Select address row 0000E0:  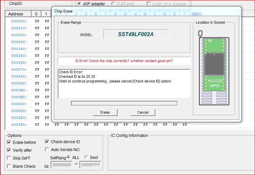[19, 118]
